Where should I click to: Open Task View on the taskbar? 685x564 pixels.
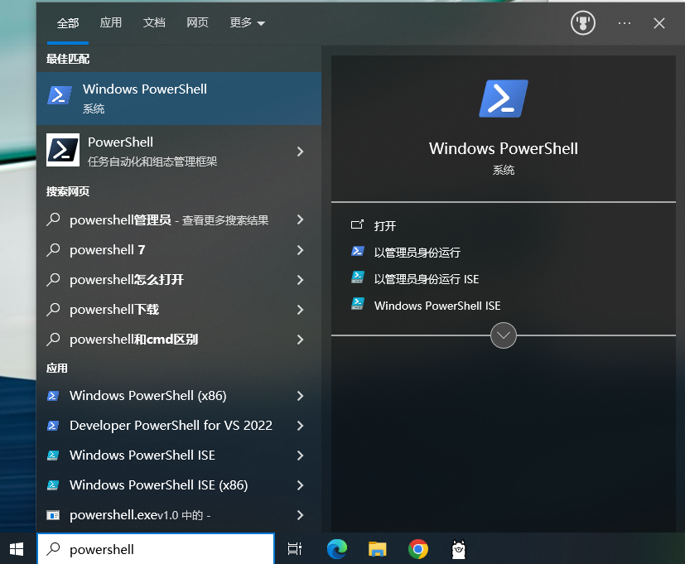click(x=294, y=549)
